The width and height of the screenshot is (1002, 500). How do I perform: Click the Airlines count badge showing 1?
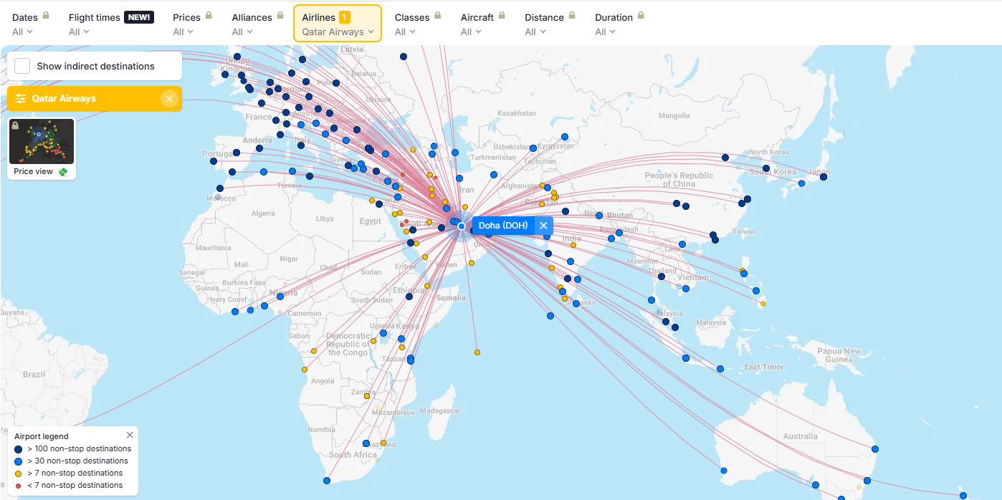[x=345, y=17]
